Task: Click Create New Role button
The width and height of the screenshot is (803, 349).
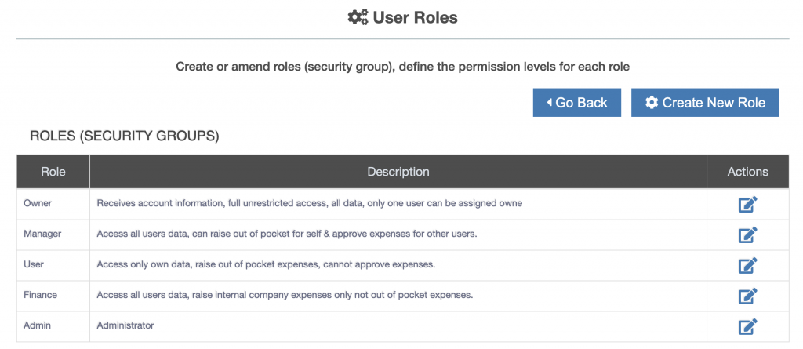Action: click(x=705, y=103)
